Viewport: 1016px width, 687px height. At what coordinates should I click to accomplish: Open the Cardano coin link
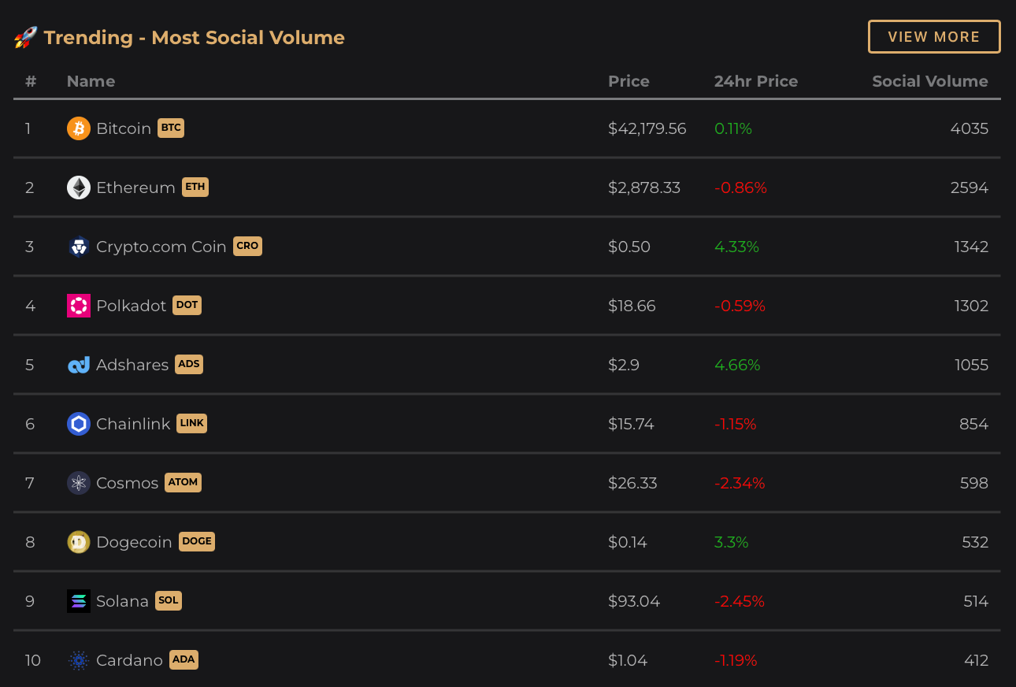129,660
